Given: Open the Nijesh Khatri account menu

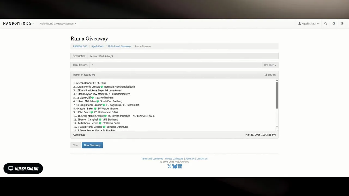Looking at the screenshot, I should pyautogui.click(x=308, y=24).
